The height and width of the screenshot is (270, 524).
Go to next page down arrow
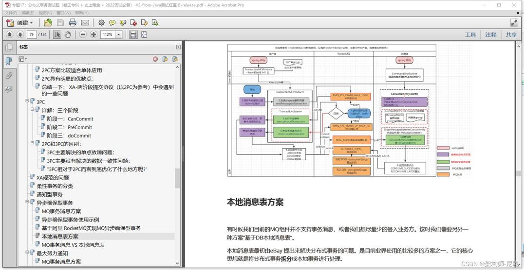point(20,34)
